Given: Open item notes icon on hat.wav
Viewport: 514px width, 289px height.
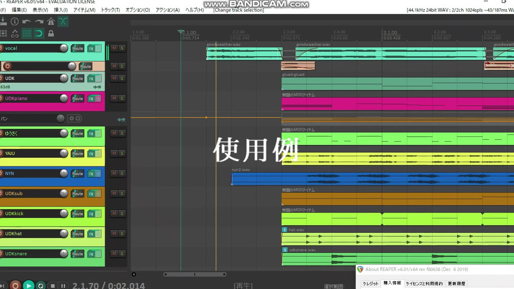Looking at the screenshot, I should pyautogui.click(x=284, y=230).
